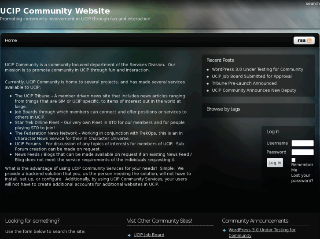Open recent post UCIP Job Board Submitted for Approval
The height and width of the screenshot is (239, 320).
pos(252,76)
